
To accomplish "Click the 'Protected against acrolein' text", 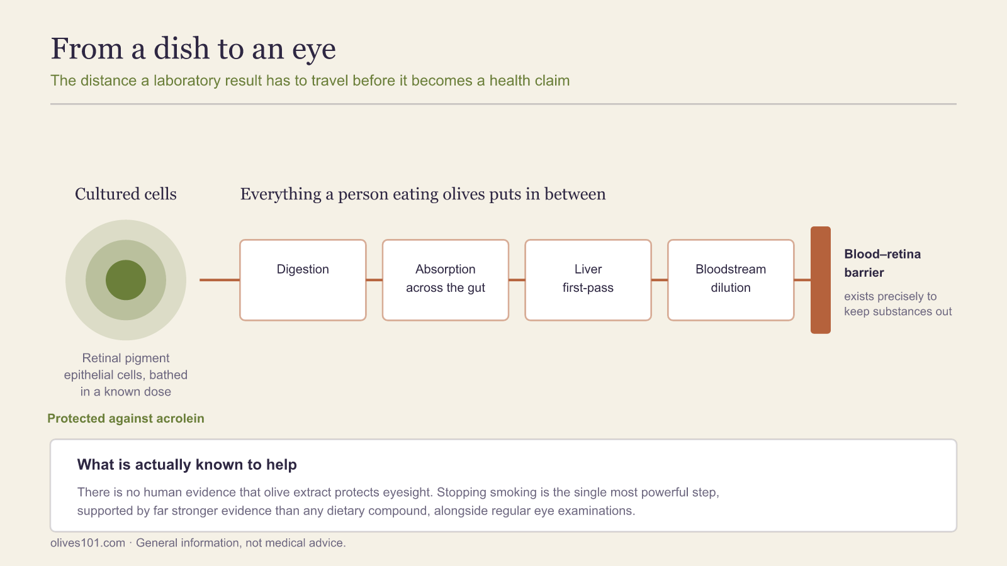I will [x=126, y=418].
